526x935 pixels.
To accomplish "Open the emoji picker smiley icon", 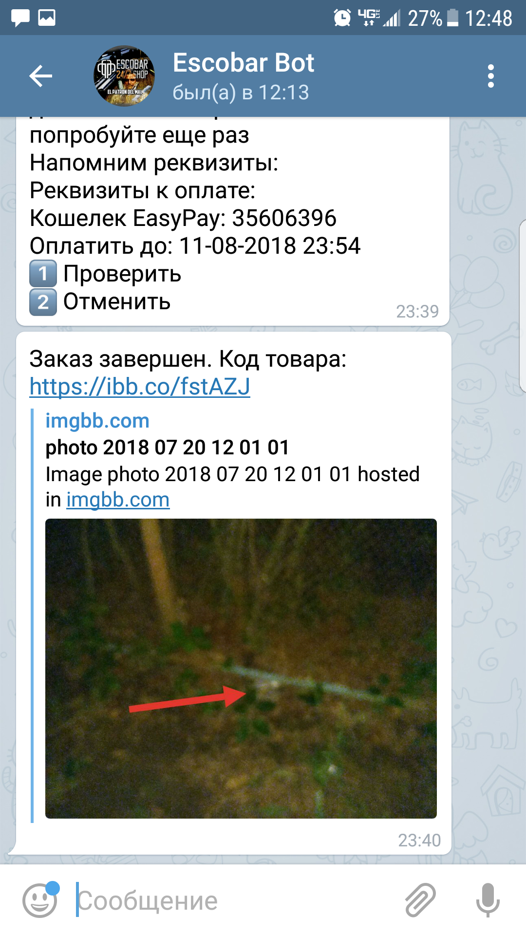I will click(41, 899).
